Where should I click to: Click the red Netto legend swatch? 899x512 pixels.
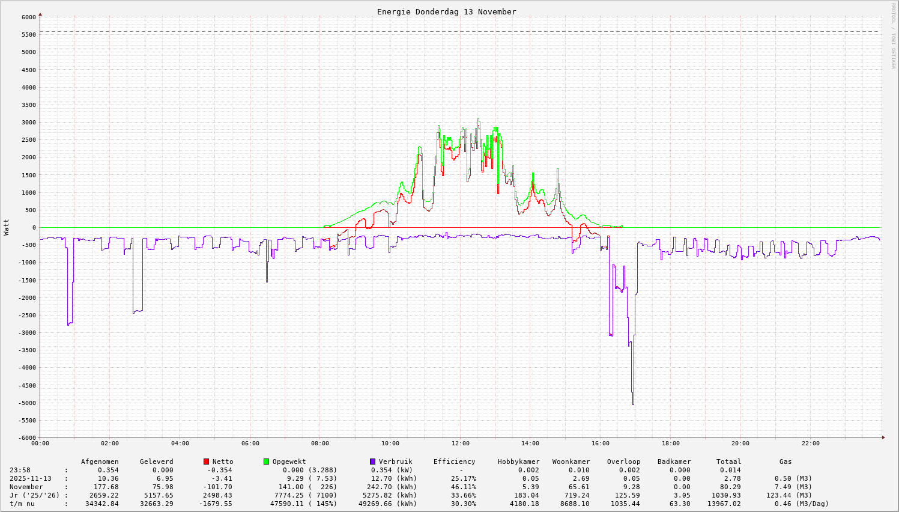coord(206,462)
